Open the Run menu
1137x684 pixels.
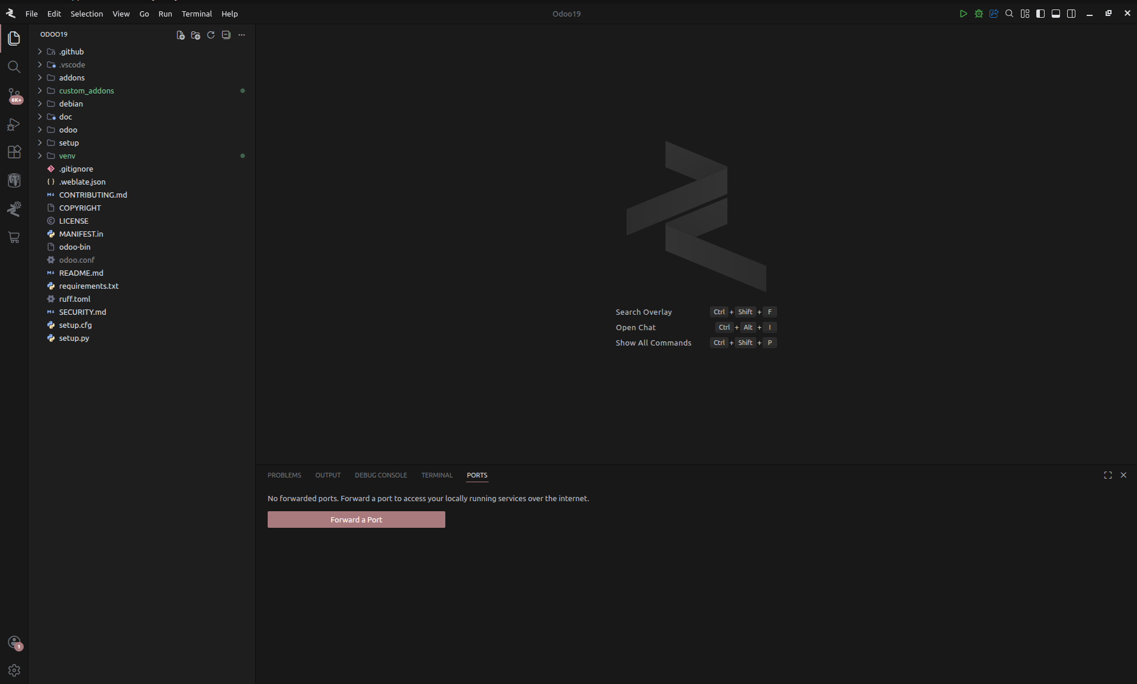pos(165,14)
